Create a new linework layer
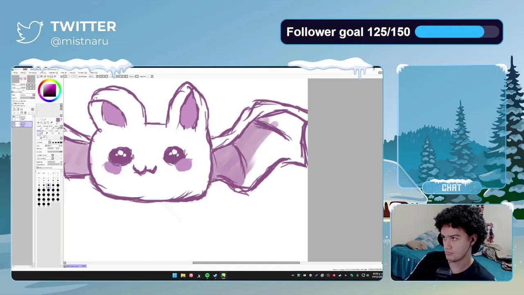 18,109
